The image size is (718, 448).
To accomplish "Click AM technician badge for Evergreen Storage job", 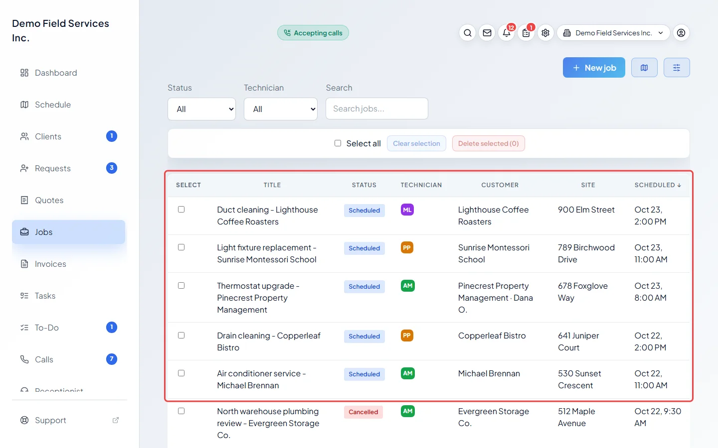I will pyautogui.click(x=407, y=411).
